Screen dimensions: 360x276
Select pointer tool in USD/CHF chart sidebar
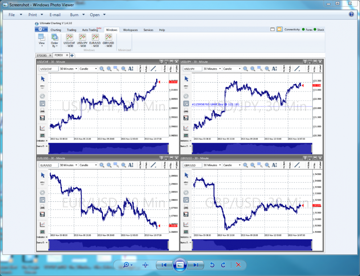(43, 79)
